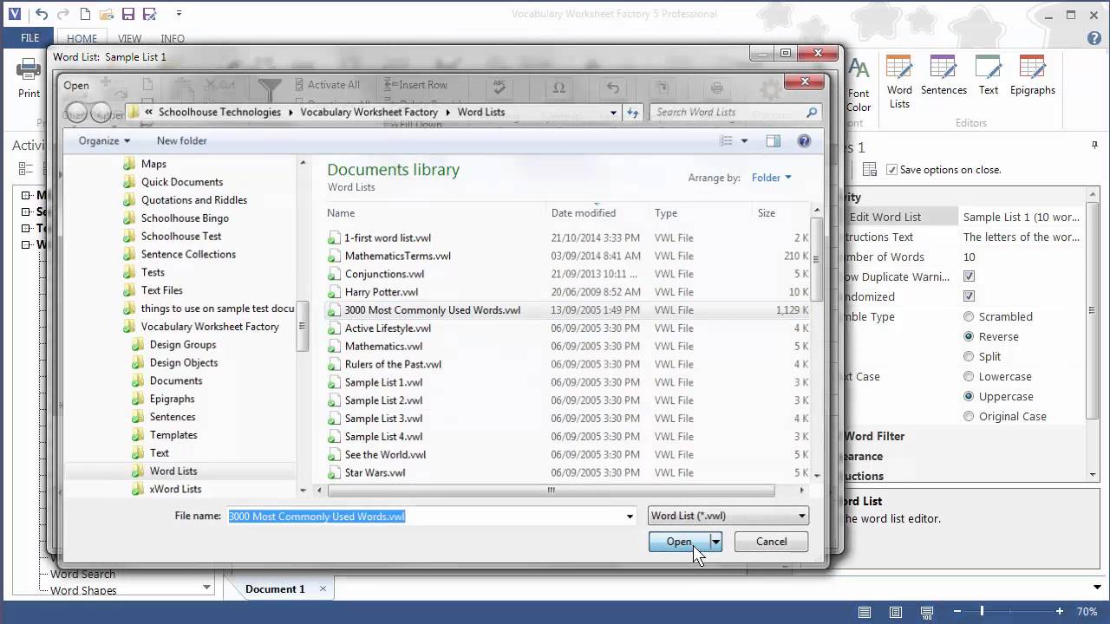Toggle the preview pane icon in dialog

[773, 141]
